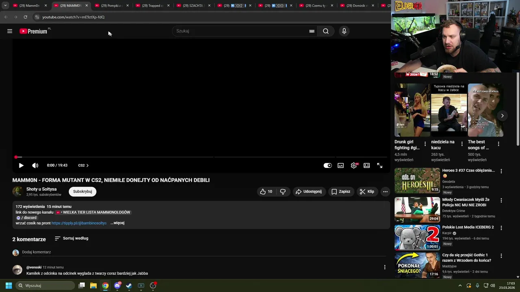
Task: Expand the CS2 chapter list
Action: (83, 165)
